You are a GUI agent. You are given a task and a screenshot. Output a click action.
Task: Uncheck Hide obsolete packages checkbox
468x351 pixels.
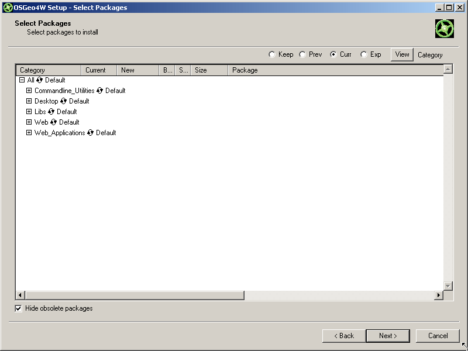19,309
